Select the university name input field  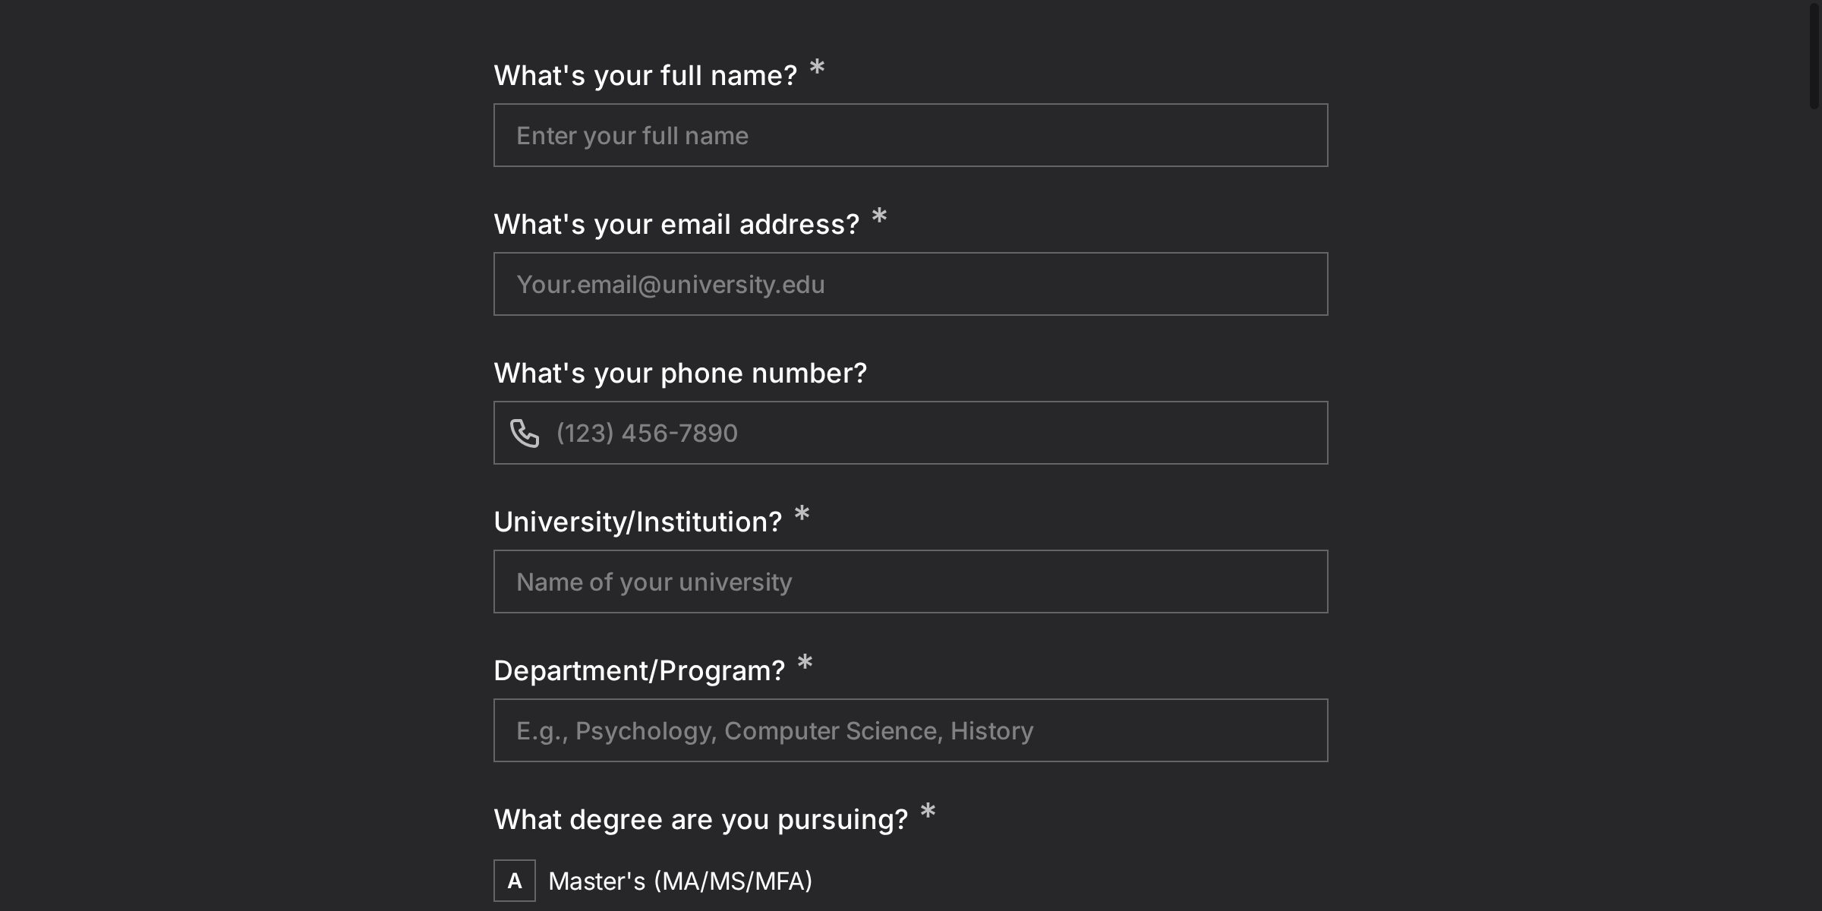[910, 582]
